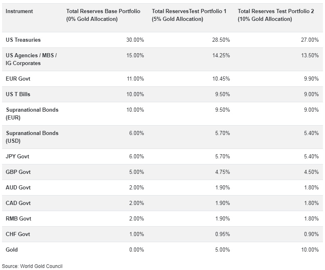Click the Instrument column header
Screen dimensions: 325x270
[20, 11]
